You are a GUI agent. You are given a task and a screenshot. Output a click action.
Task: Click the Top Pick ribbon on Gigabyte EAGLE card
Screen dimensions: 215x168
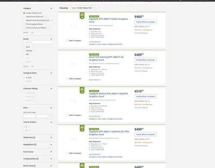click(x=82, y=15)
